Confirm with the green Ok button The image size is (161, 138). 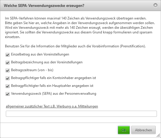tap(124, 130)
